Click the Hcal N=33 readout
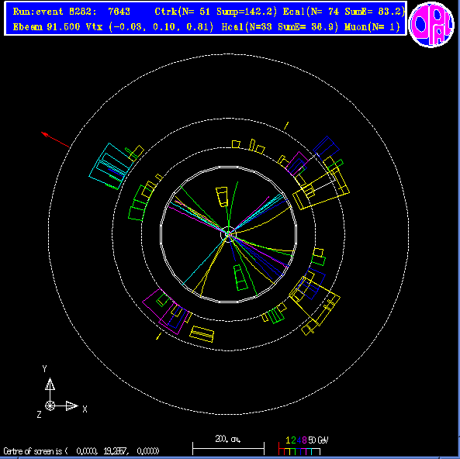 [x=280, y=27]
